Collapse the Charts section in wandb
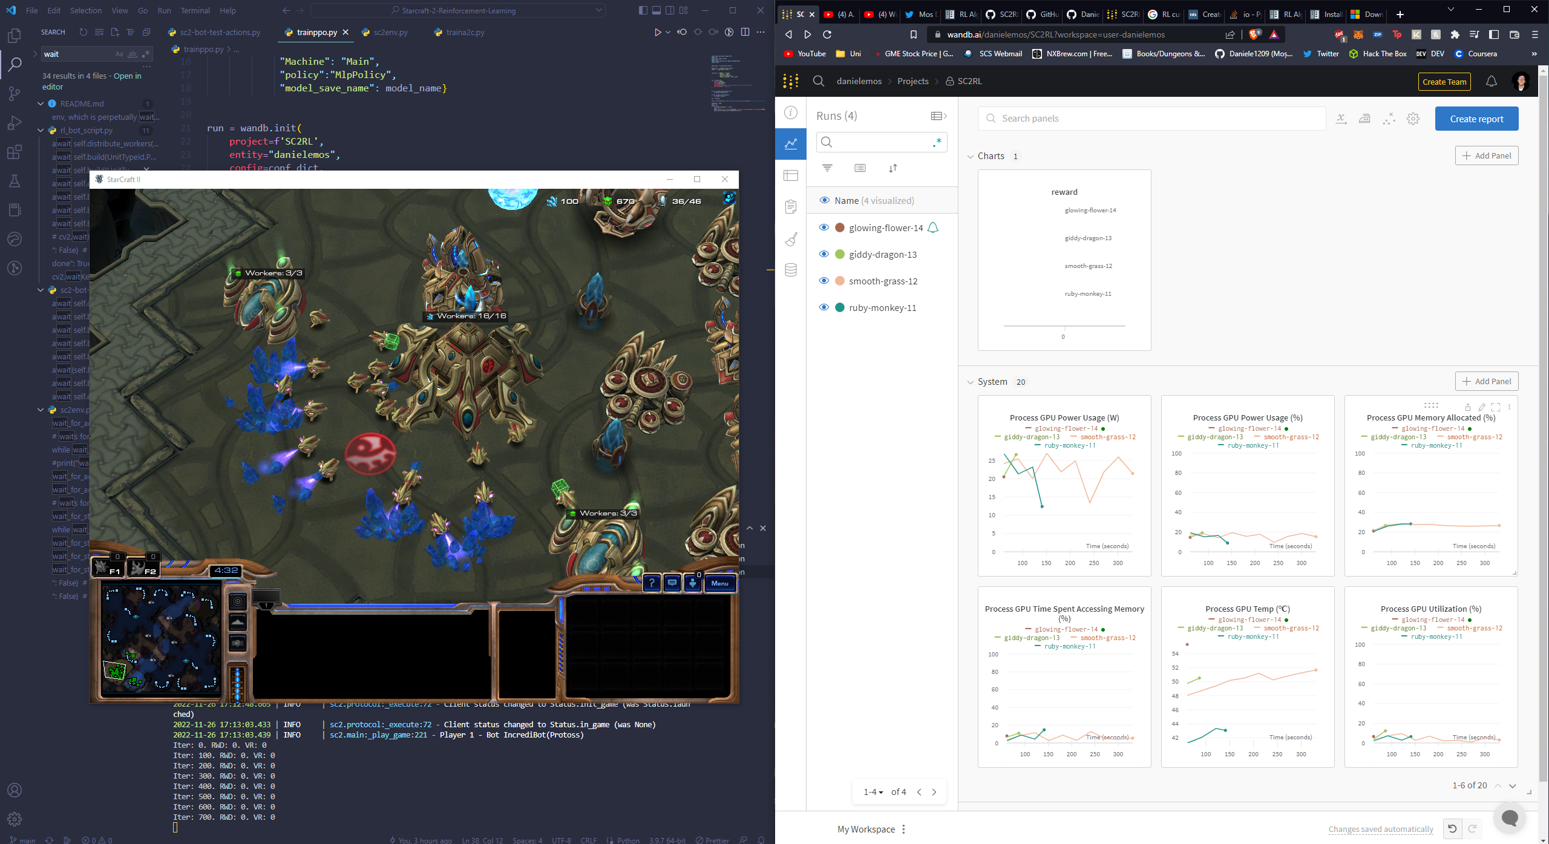Image resolution: width=1549 pixels, height=844 pixels. (971, 156)
